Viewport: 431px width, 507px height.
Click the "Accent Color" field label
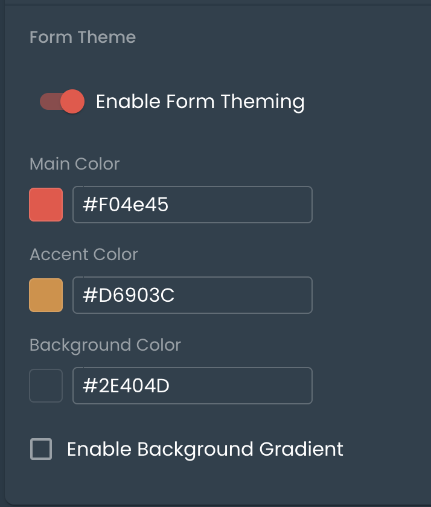pyautogui.click(x=84, y=254)
